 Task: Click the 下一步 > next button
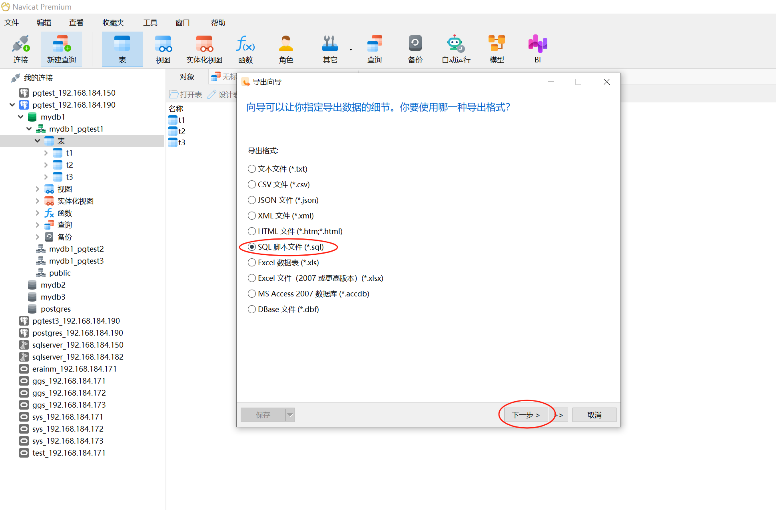tap(525, 415)
